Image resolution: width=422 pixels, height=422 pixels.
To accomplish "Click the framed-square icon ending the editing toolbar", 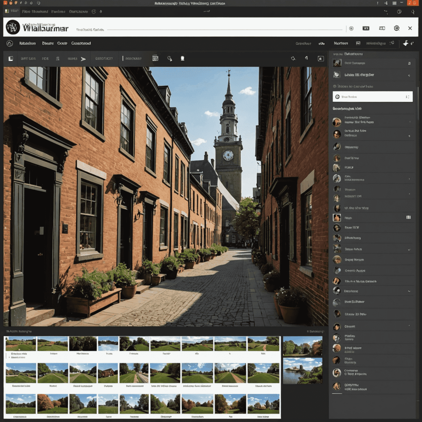I will (x=321, y=59).
